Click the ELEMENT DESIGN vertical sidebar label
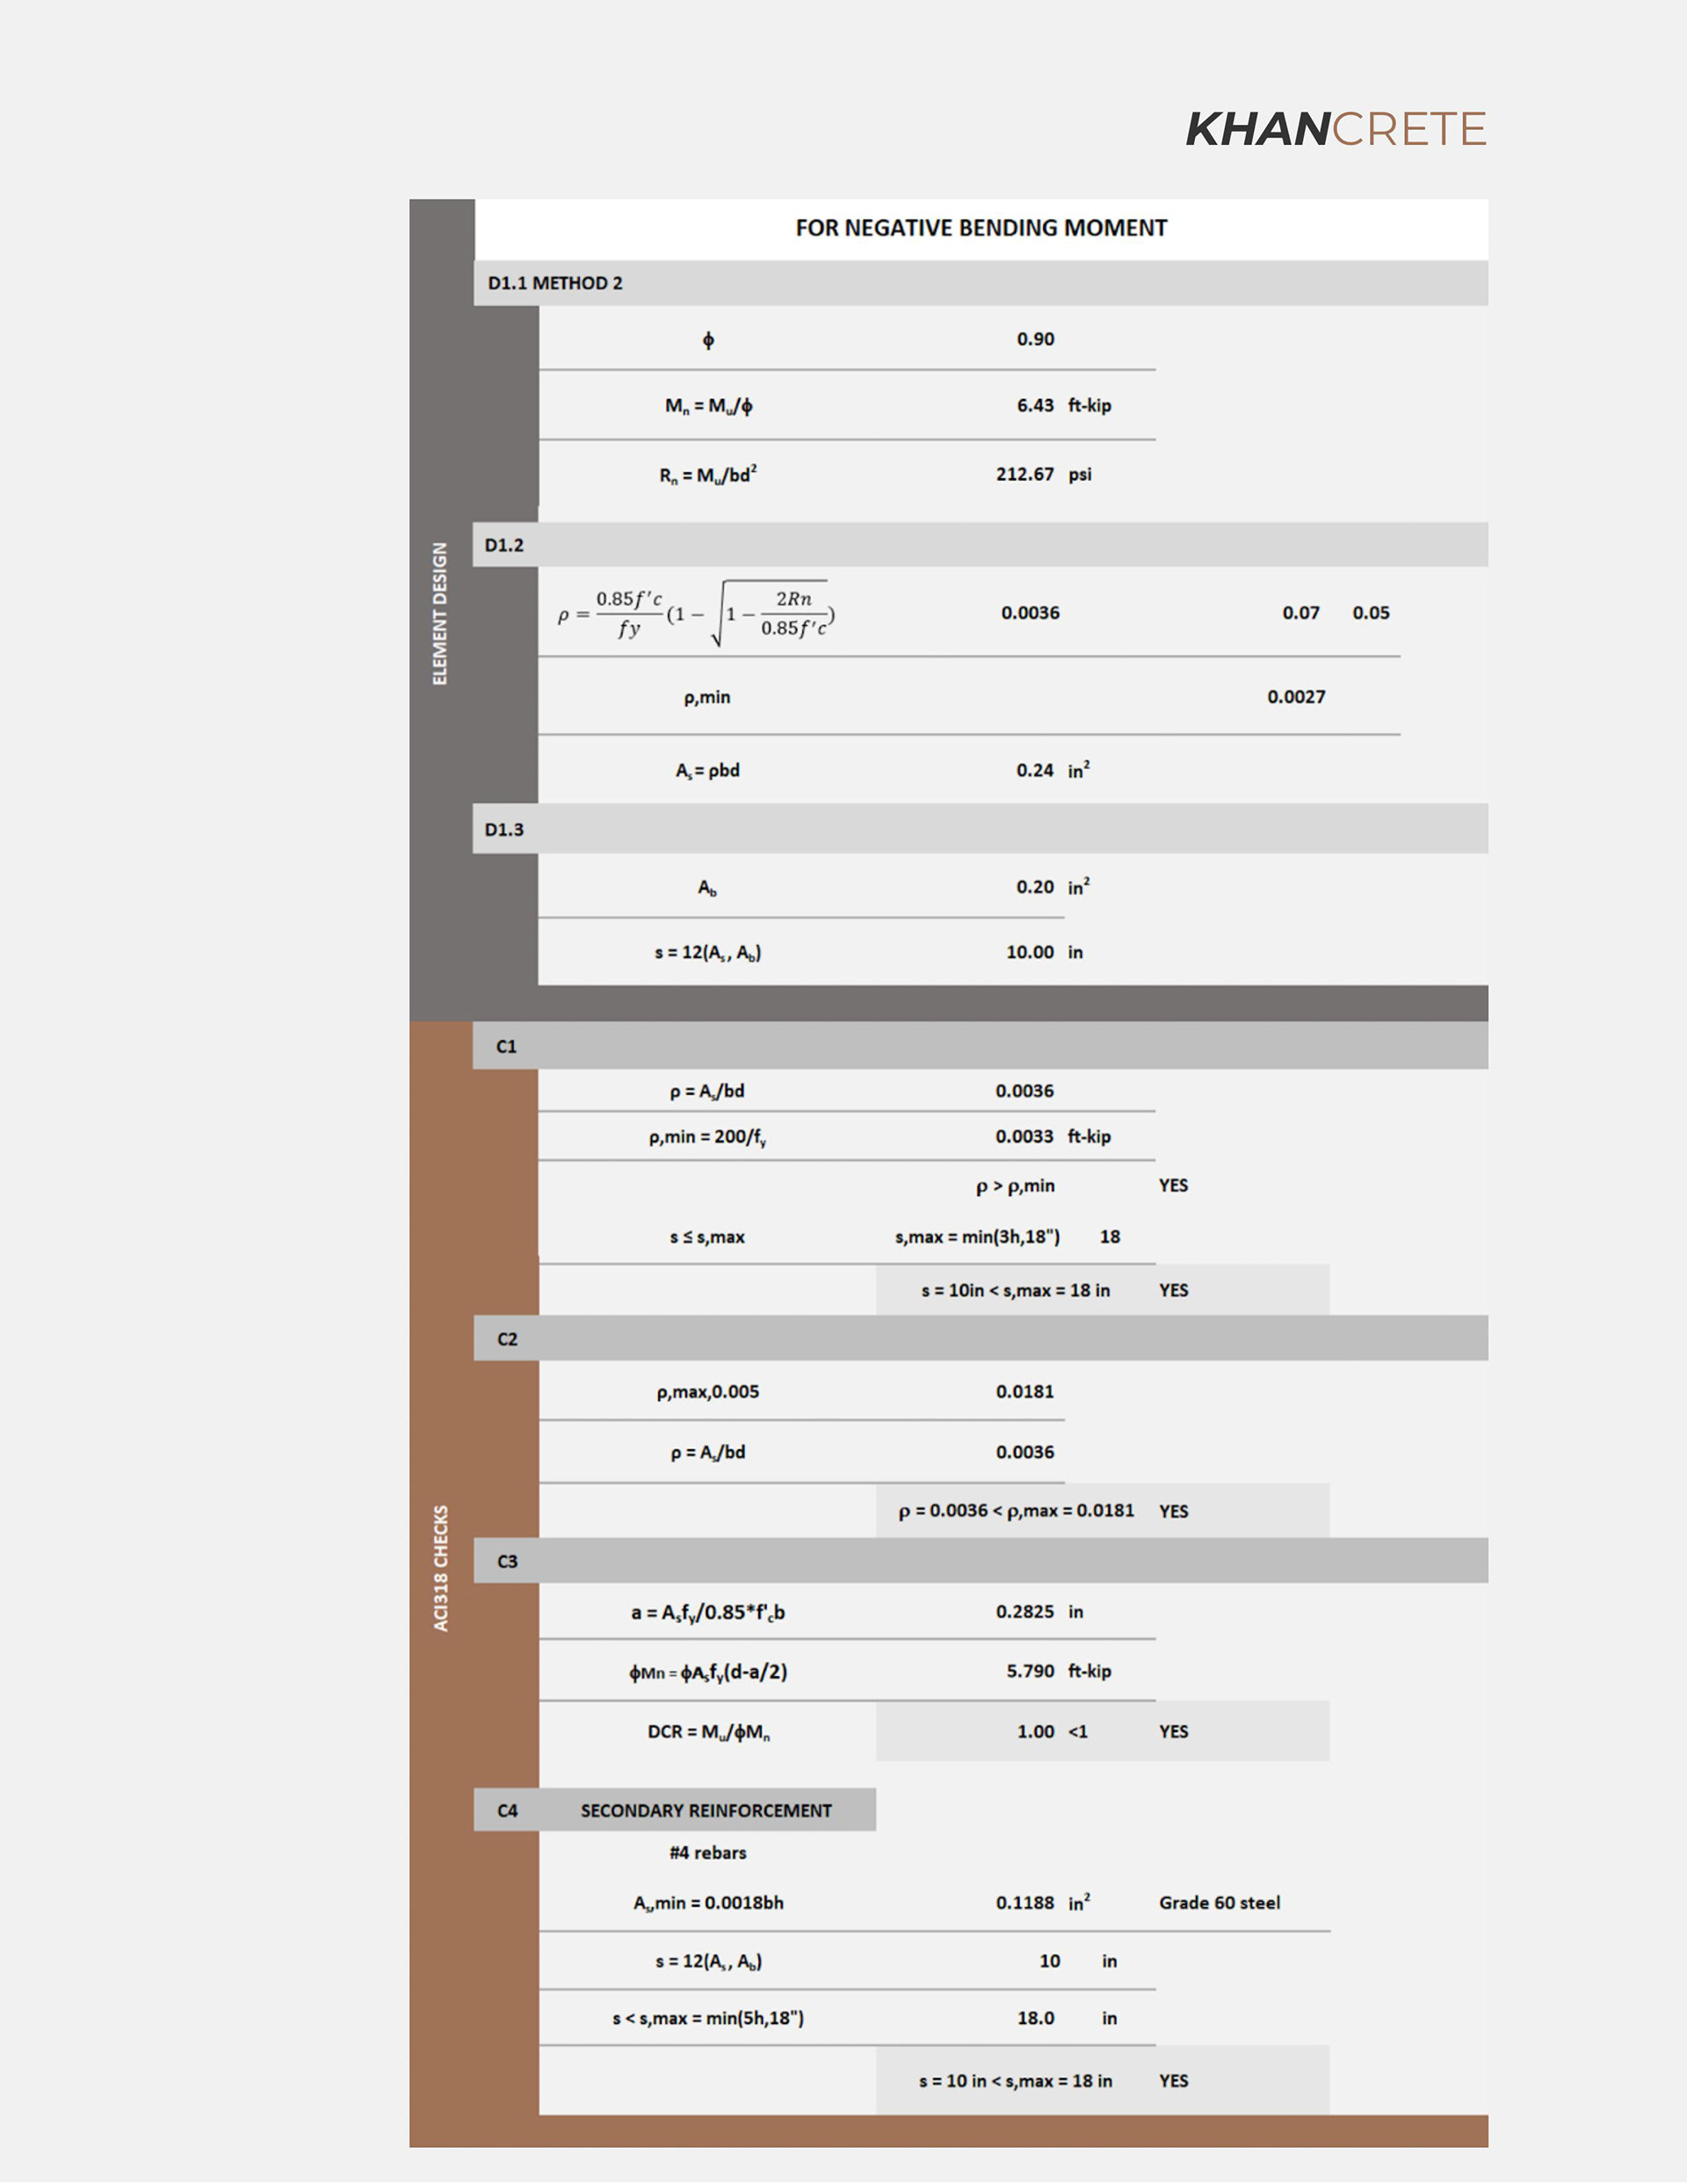Viewport: 1687px width, 2184px height. tap(440, 613)
